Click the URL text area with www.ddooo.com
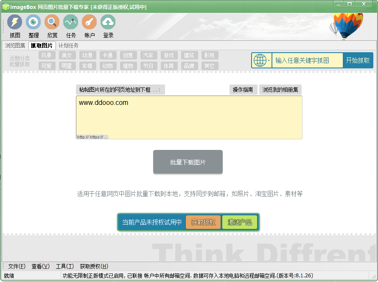 coord(189,117)
